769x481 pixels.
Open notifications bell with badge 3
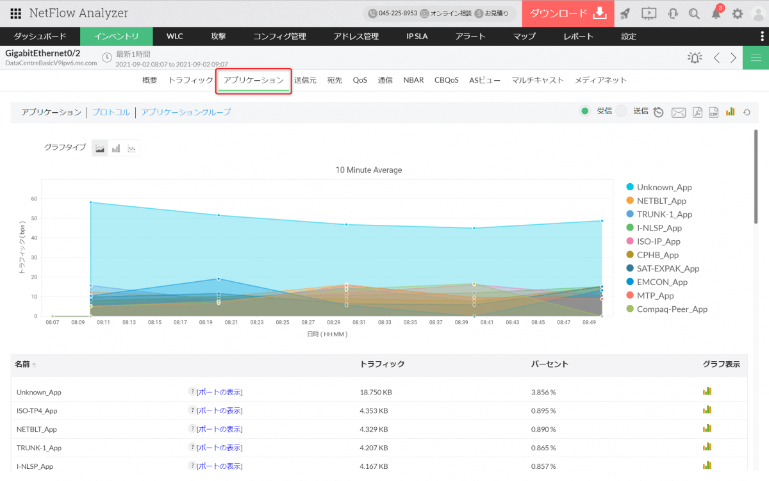pyautogui.click(x=716, y=13)
